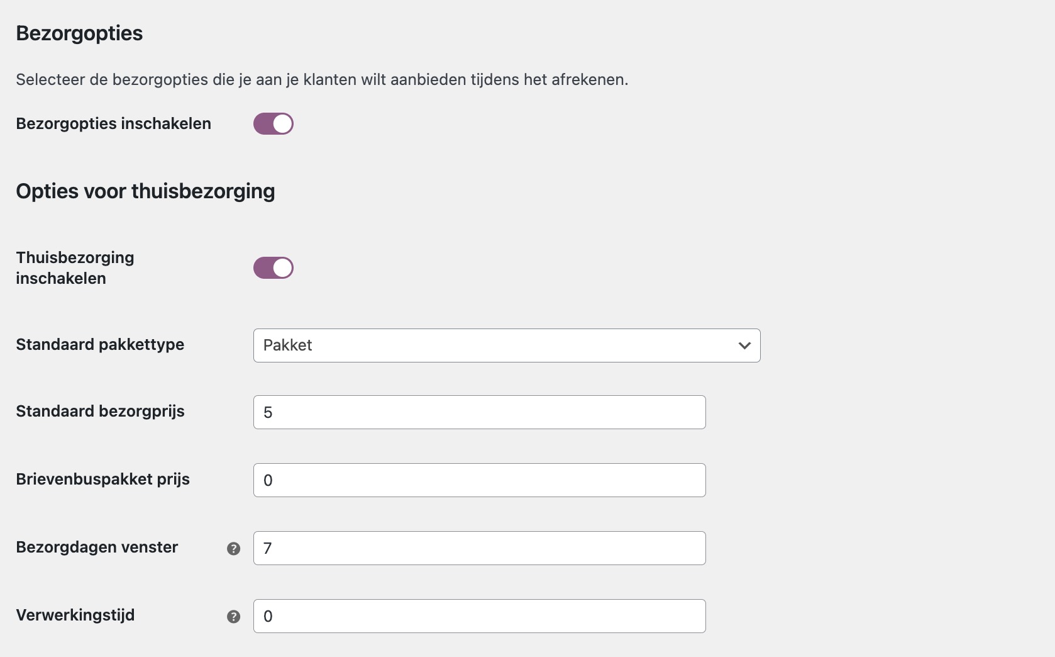Focus the Bezorgdagen venster value field

click(479, 548)
